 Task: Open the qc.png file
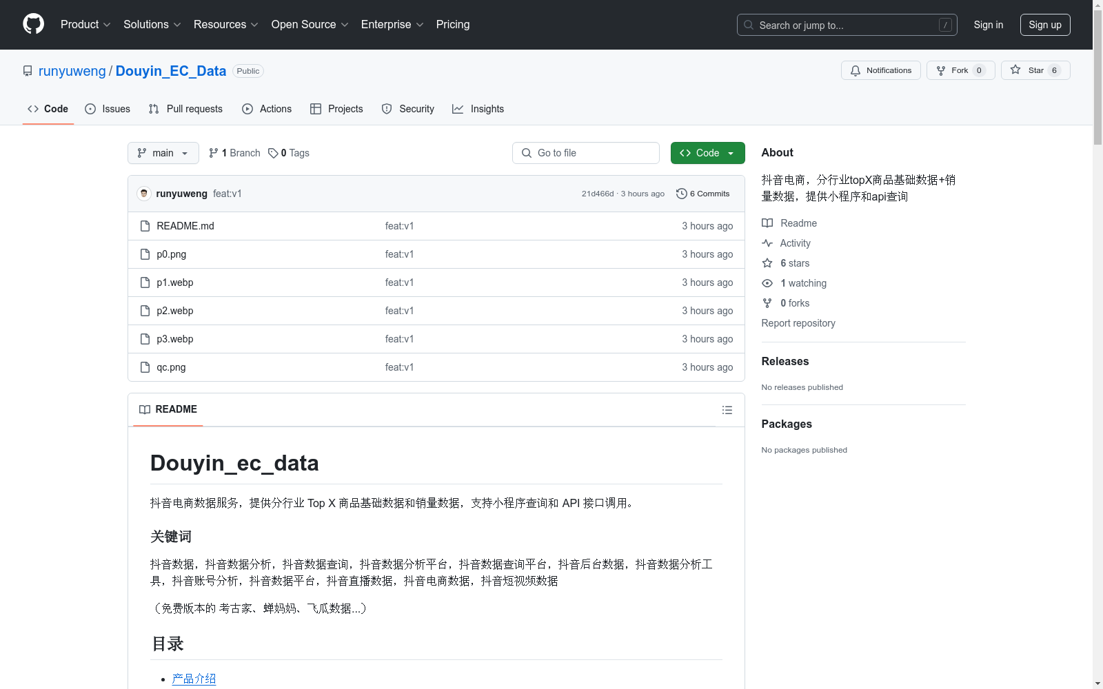171,367
